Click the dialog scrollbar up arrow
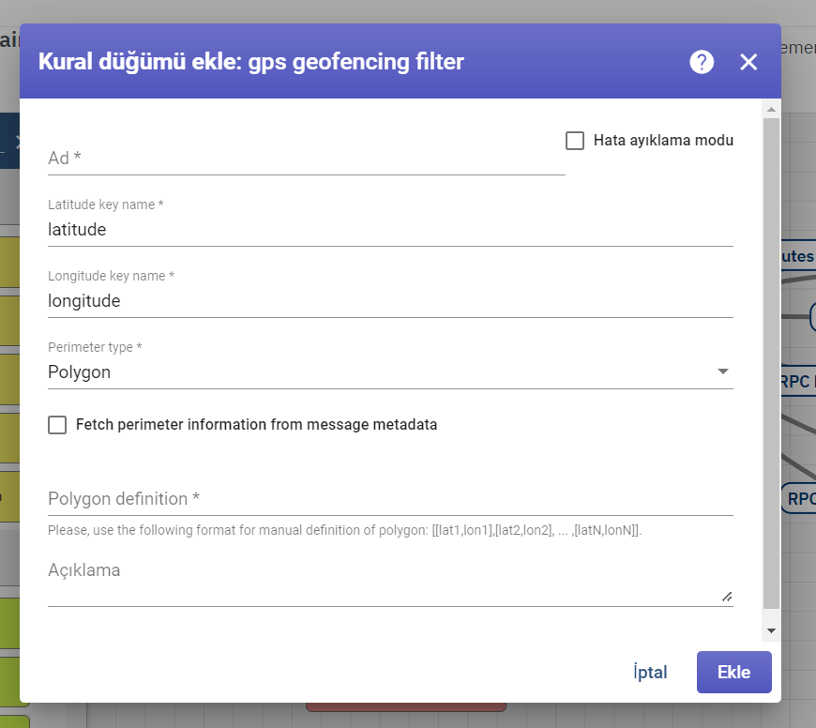 (x=771, y=109)
